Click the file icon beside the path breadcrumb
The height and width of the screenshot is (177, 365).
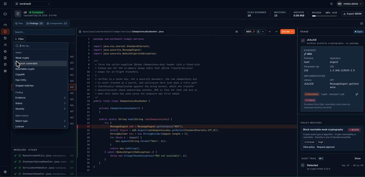(80, 32)
